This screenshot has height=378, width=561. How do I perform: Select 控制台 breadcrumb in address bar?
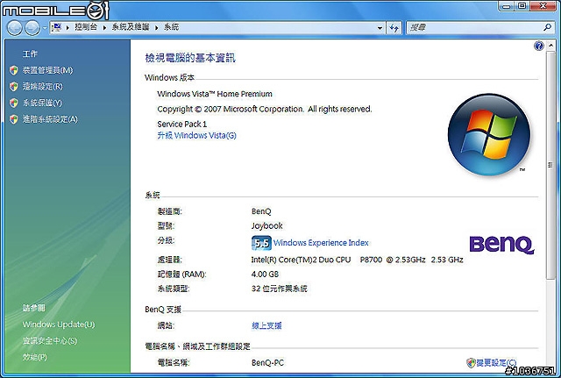(x=86, y=27)
